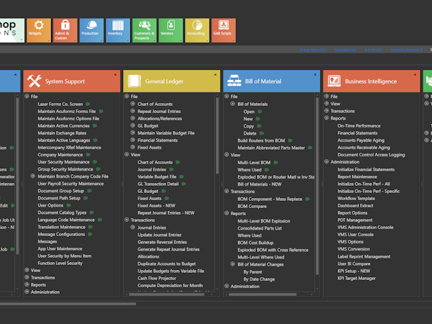Click the Bill of Material panel horizontal scrollbar
Viewport: 432px width, 324px height.
point(263,294)
